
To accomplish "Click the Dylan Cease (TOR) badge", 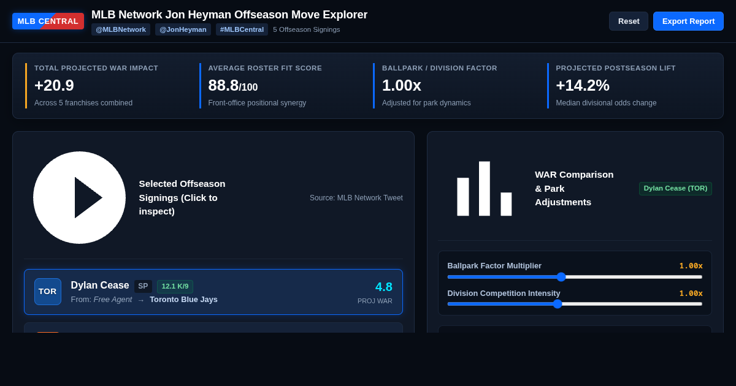I will 675,189.
